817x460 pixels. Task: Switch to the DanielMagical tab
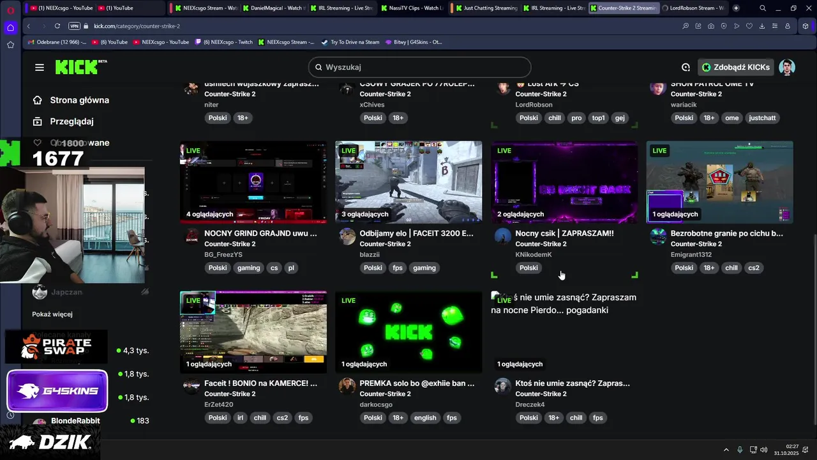274,8
